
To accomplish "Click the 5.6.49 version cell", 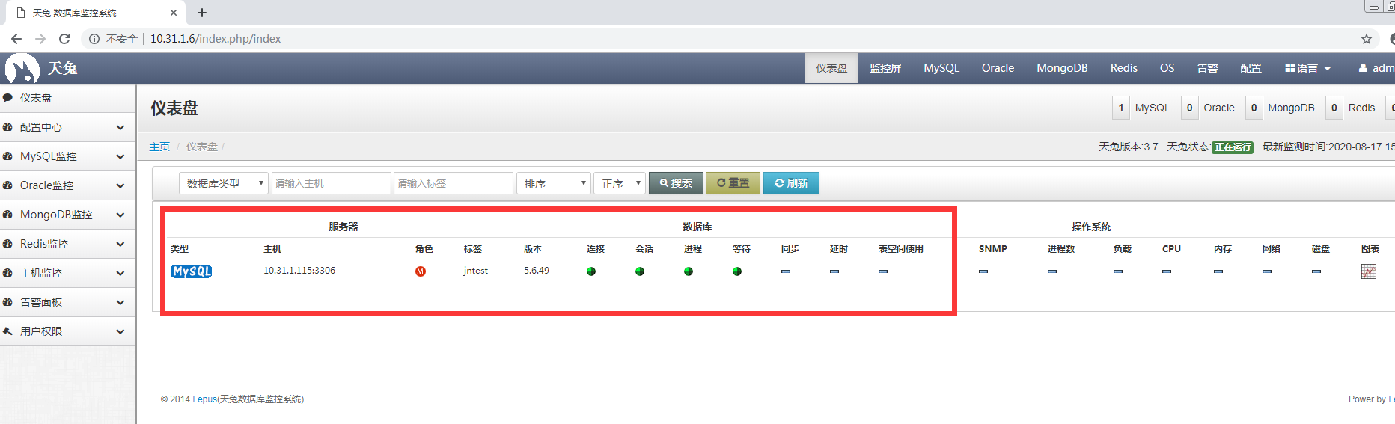I will pos(537,271).
